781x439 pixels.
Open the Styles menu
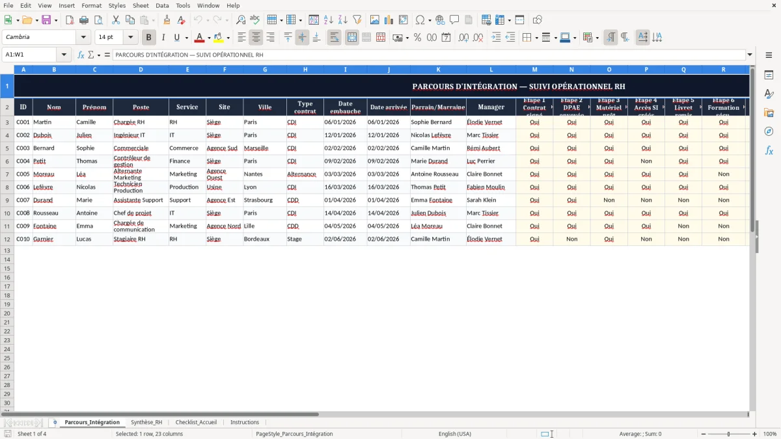pyautogui.click(x=117, y=5)
